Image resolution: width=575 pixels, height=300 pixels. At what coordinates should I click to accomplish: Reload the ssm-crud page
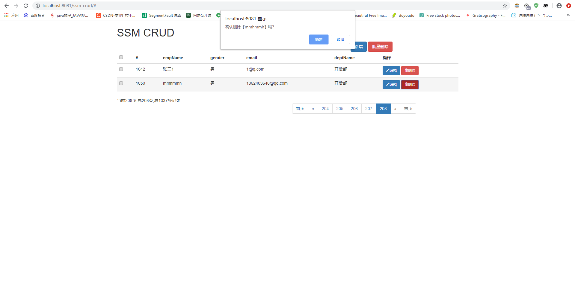click(x=26, y=5)
